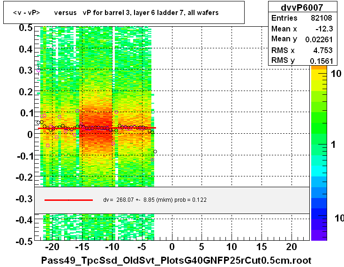Image resolution: width=344 pixels, height=267 pixels.
Task: Click x-axis label -5
Action: point(142,247)
